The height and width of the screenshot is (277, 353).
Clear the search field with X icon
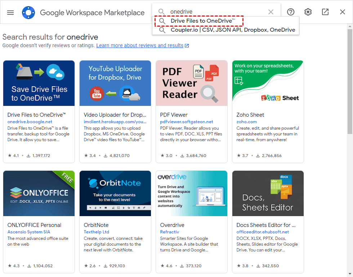pyautogui.click(x=271, y=12)
